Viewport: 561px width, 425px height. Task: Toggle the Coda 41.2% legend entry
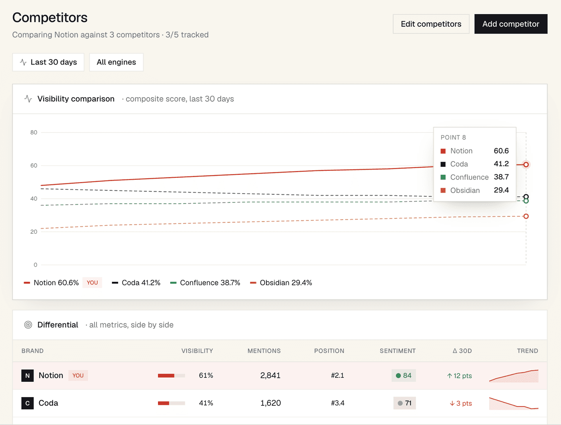tap(136, 283)
